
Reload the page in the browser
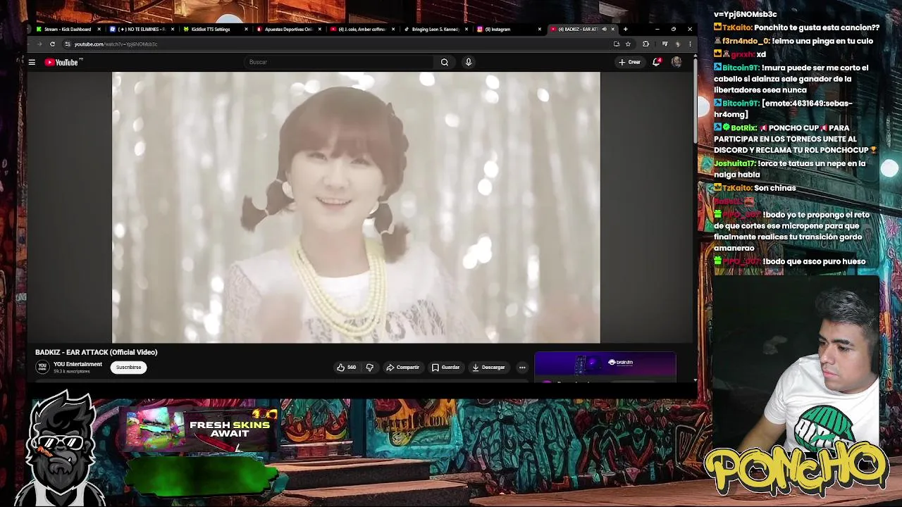click(x=52, y=44)
